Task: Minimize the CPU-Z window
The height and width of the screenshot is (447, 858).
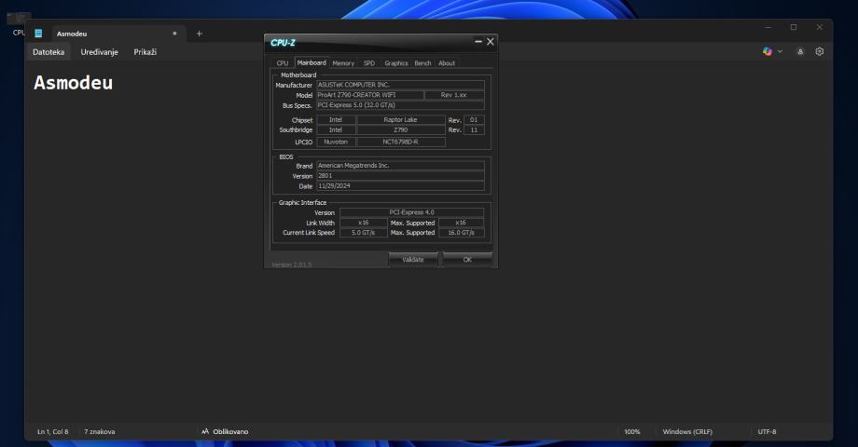Action: click(x=478, y=42)
